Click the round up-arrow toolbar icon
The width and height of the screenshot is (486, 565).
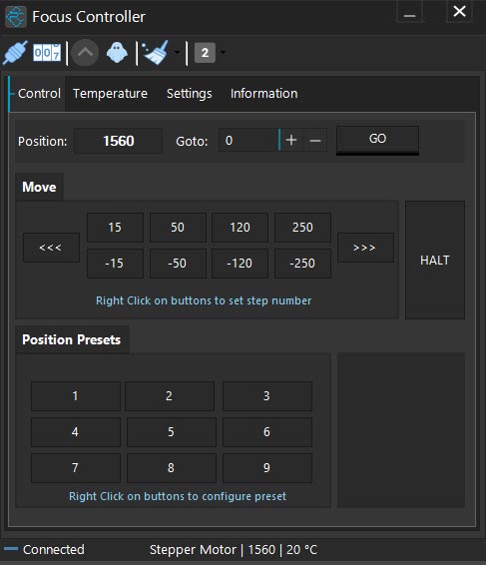[x=85, y=53]
